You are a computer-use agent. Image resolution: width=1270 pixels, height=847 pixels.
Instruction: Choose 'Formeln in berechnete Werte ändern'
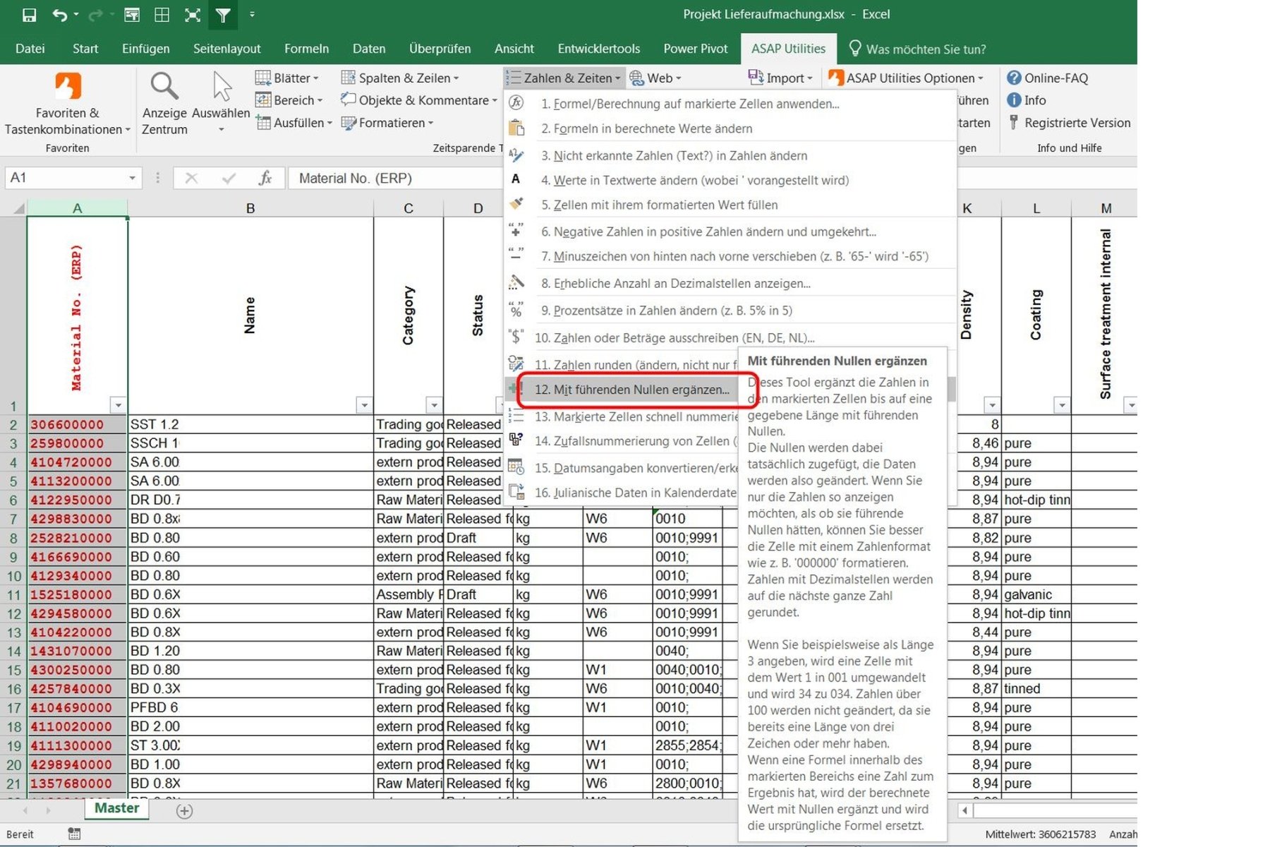730,128
